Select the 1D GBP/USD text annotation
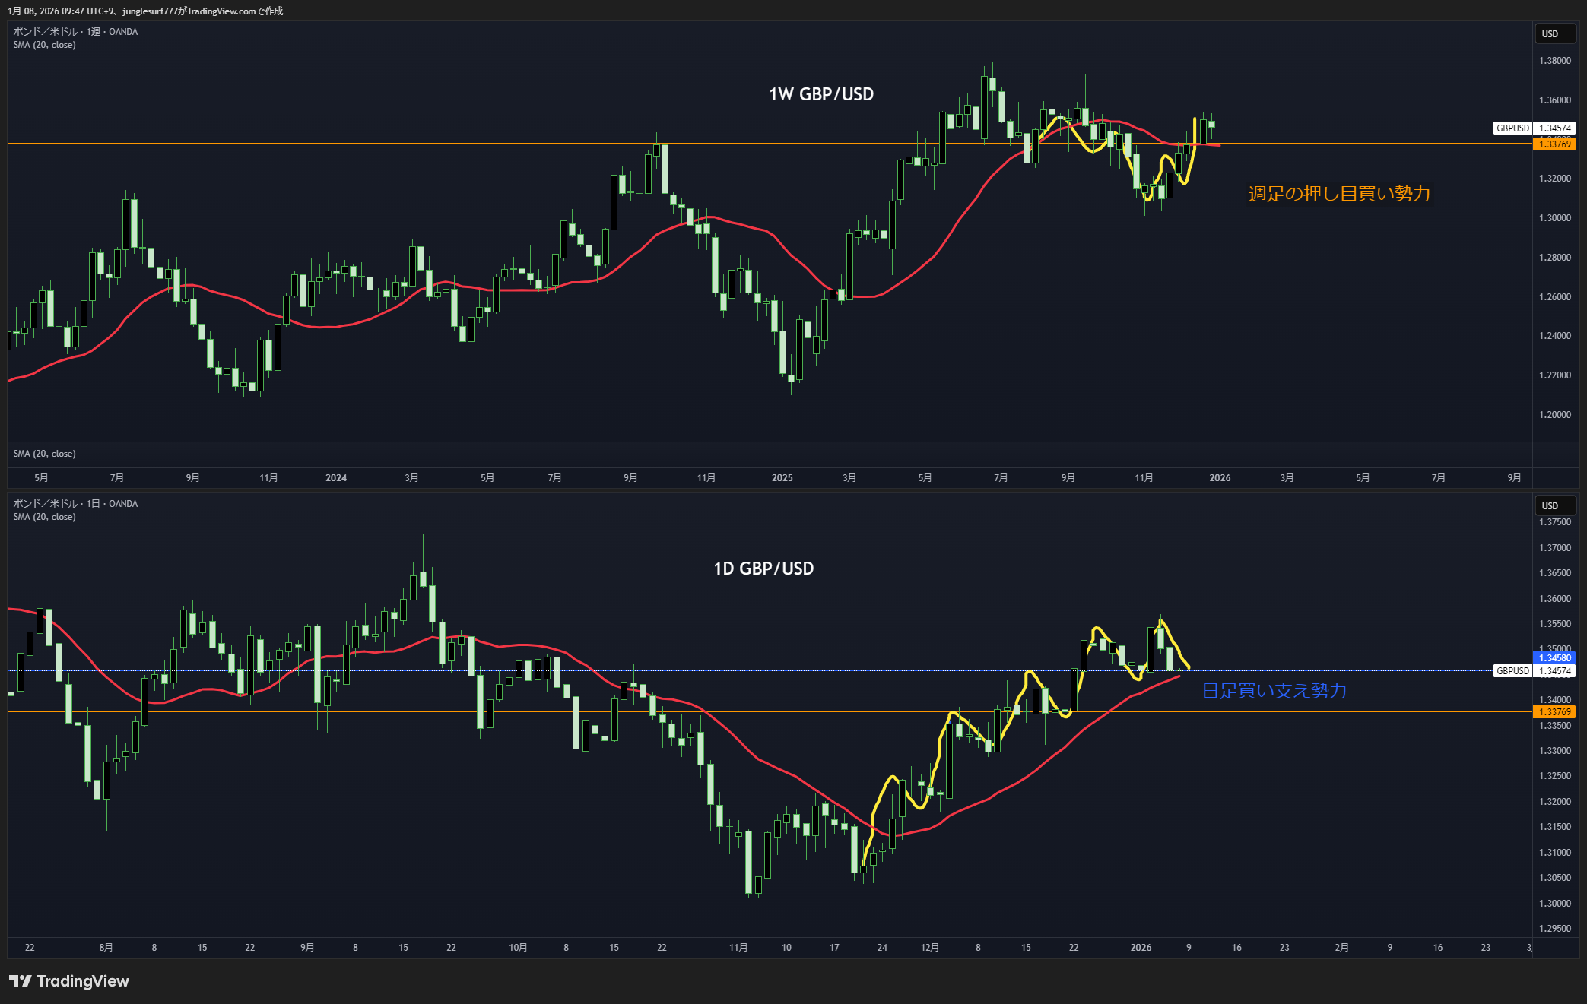This screenshot has height=1004, width=1587. pos(763,569)
